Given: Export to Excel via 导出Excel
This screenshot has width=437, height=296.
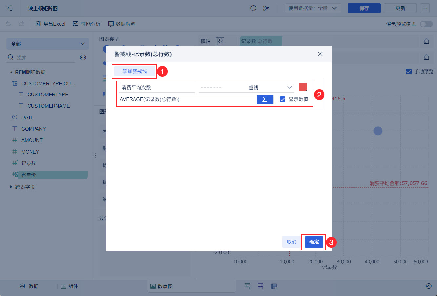Looking at the screenshot, I should (51, 24).
